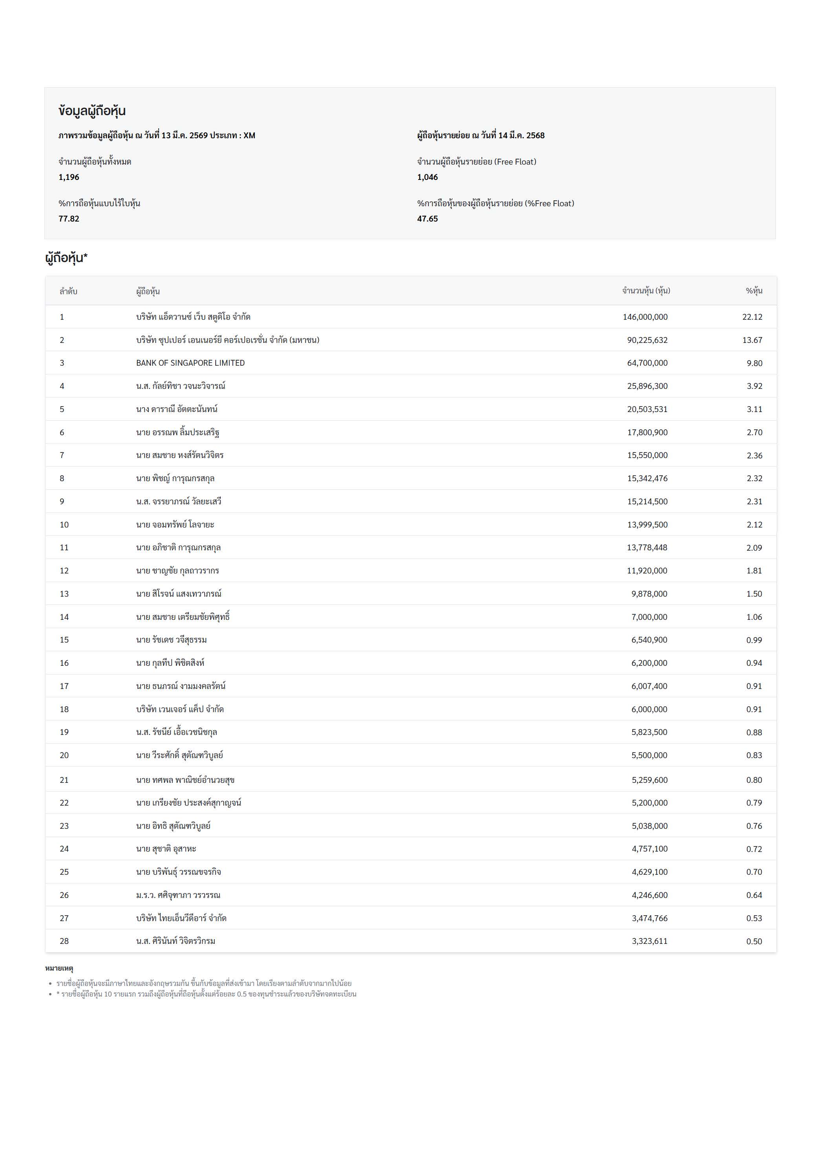Click the 90,225,632 share count value

pyautogui.click(x=647, y=340)
